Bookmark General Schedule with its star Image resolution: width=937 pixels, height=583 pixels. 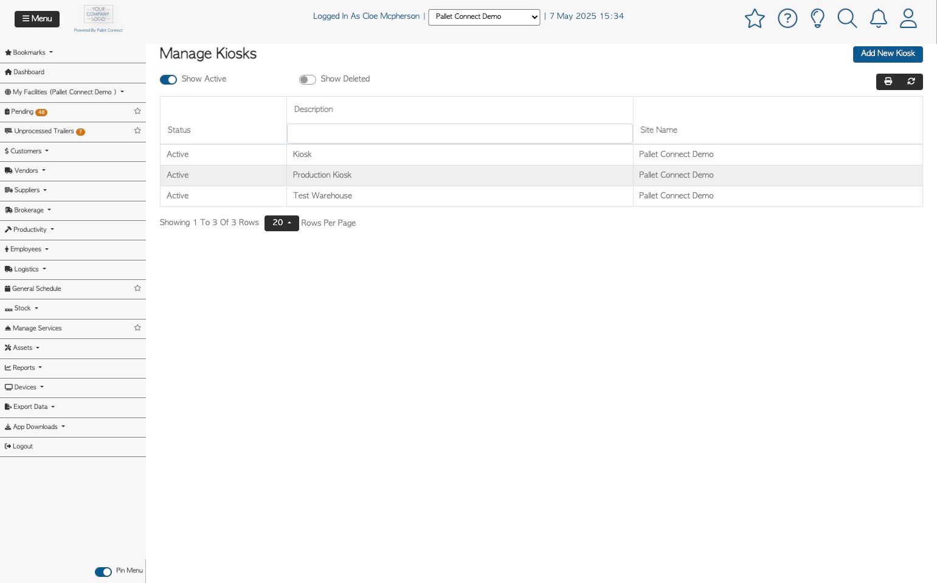137,288
